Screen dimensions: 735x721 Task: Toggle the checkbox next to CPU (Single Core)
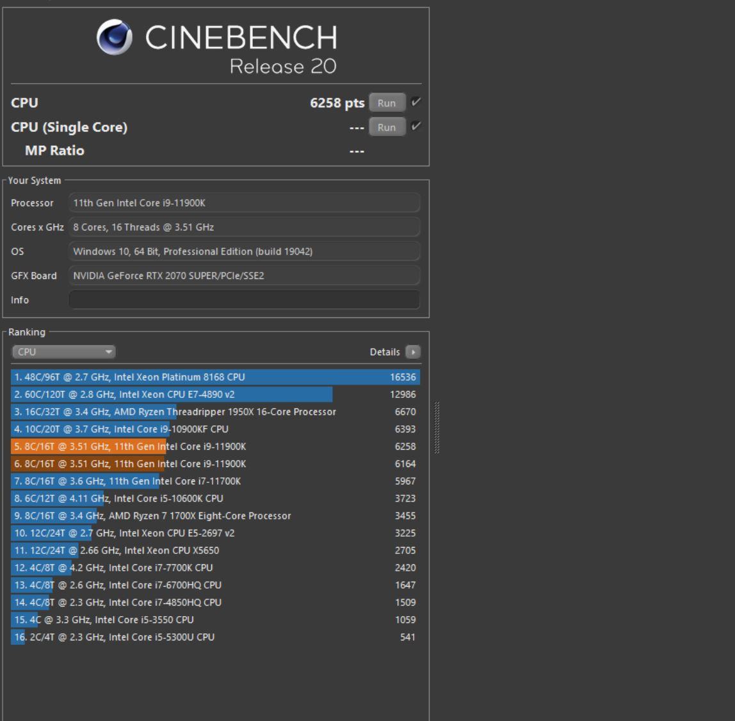(416, 126)
